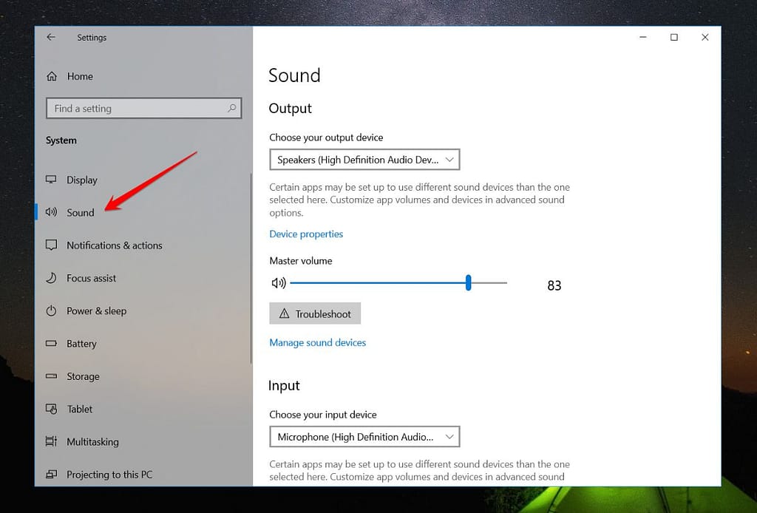Click the Projecting to this PC icon
Image resolution: width=757 pixels, height=513 pixels.
(x=51, y=475)
